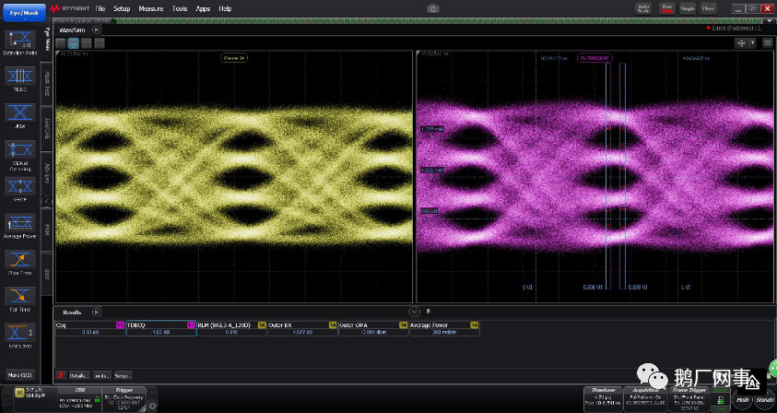Screen dimensions: 777x413
Task: Take a screenshot with the camera icon
Action: click(433, 8)
